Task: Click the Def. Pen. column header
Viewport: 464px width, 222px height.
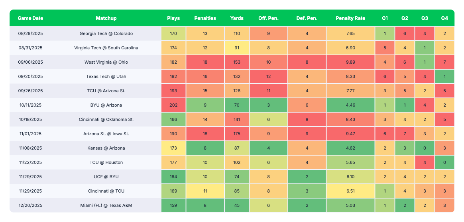Action: pos(307,18)
